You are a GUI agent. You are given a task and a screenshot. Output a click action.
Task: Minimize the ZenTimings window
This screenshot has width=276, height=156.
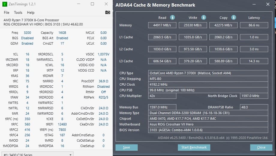(x=78, y=4)
